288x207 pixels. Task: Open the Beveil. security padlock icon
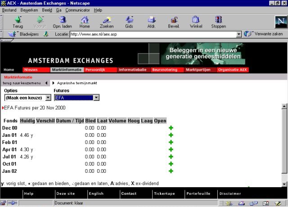[174, 19]
